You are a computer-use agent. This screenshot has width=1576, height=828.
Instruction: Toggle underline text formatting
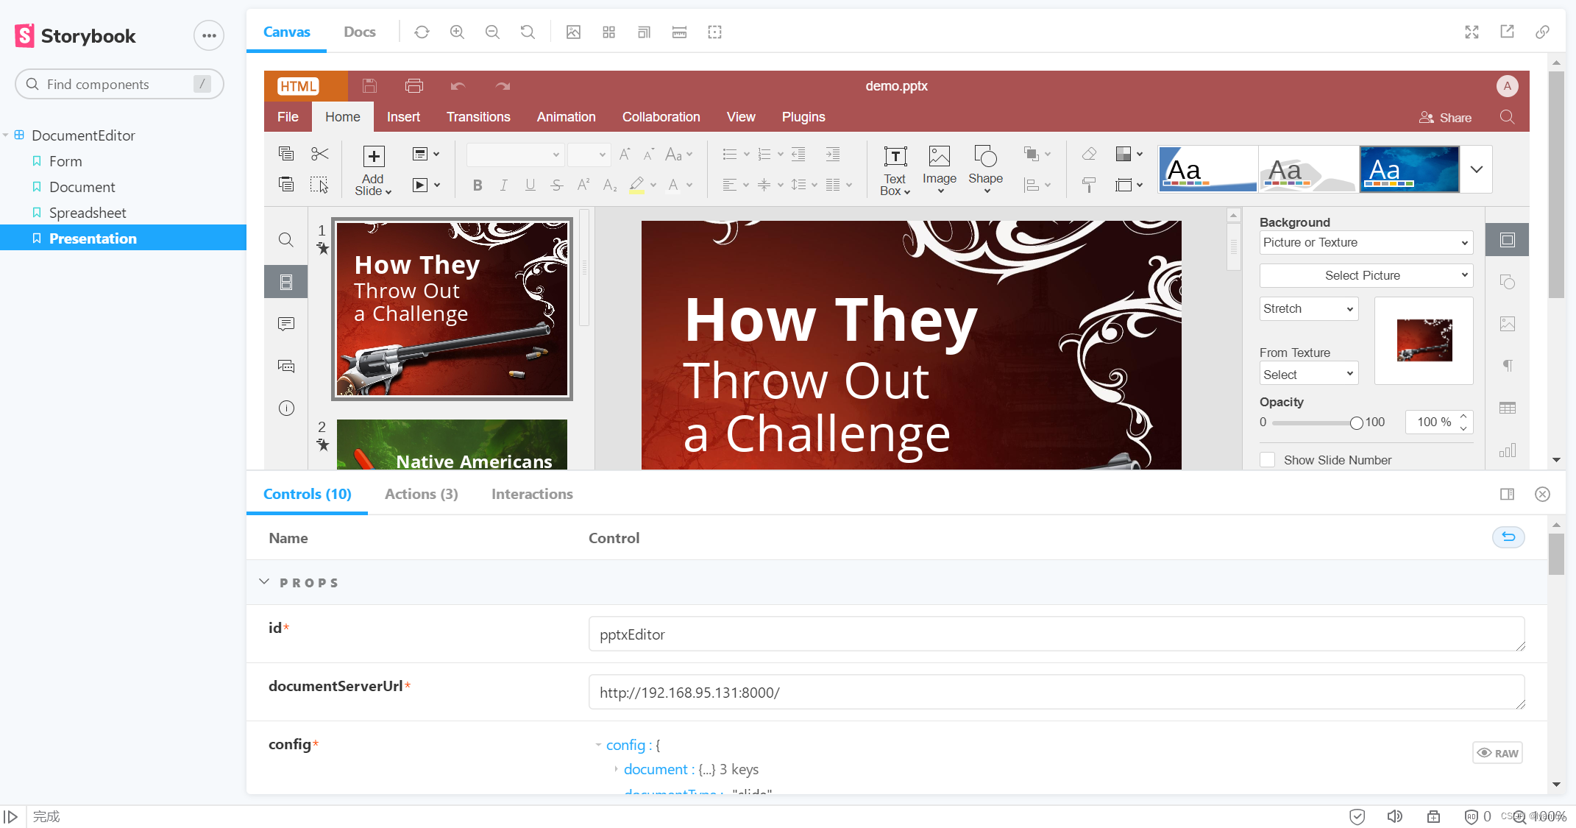(530, 185)
